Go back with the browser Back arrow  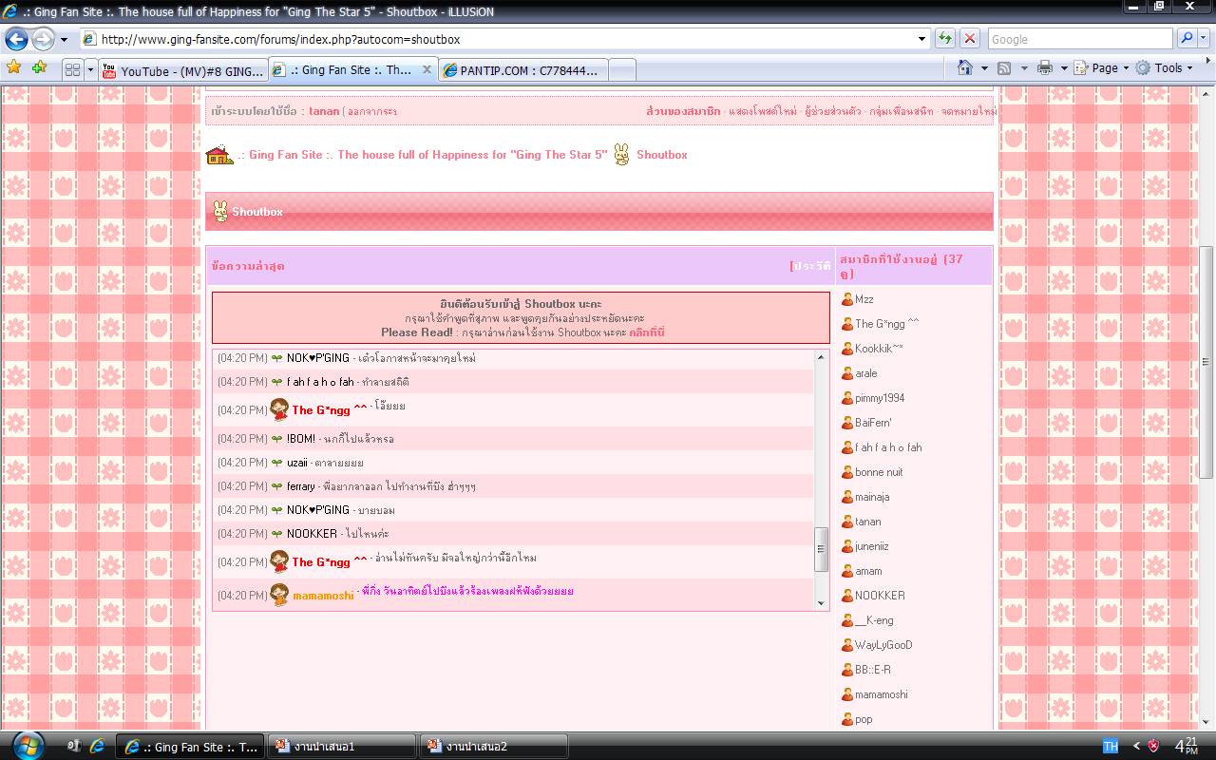tap(16, 39)
